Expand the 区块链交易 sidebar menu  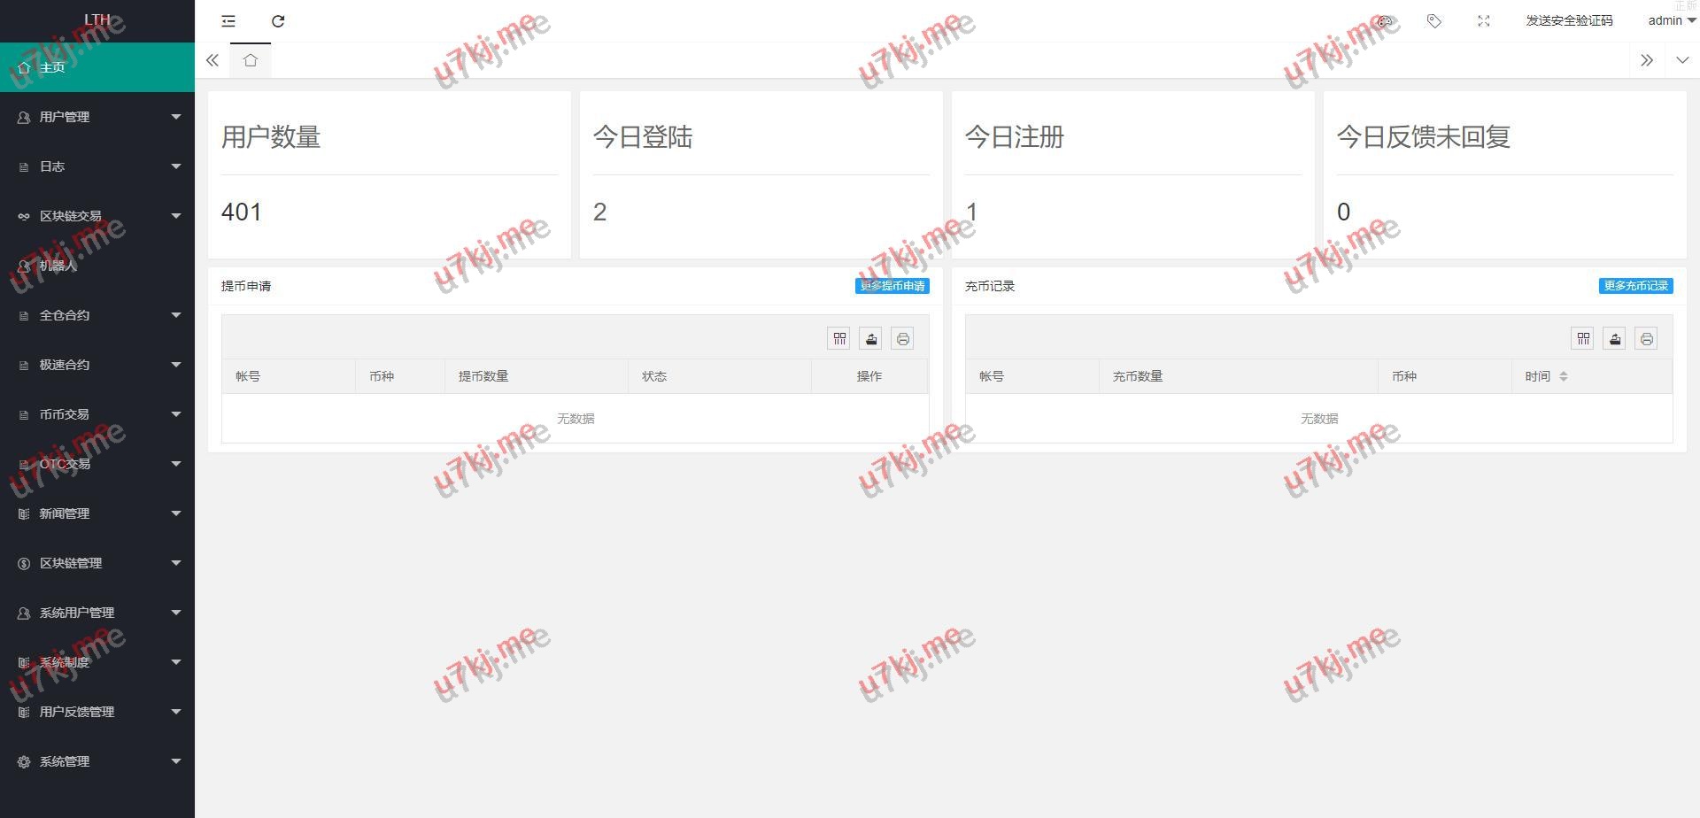[97, 216]
